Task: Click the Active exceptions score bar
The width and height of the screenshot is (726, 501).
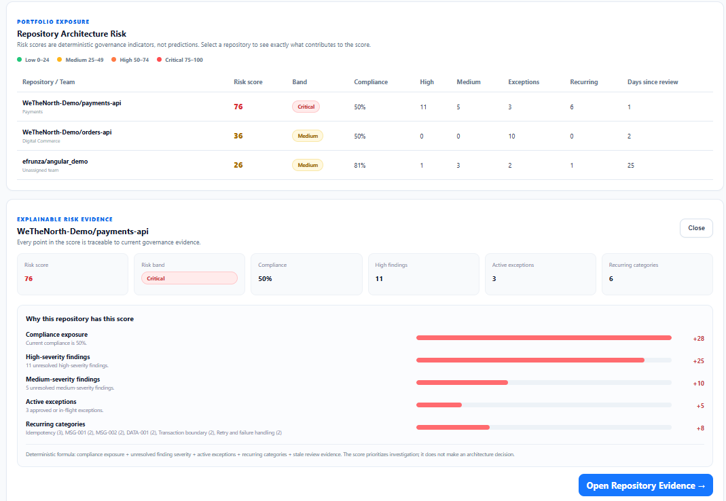Action: point(543,405)
